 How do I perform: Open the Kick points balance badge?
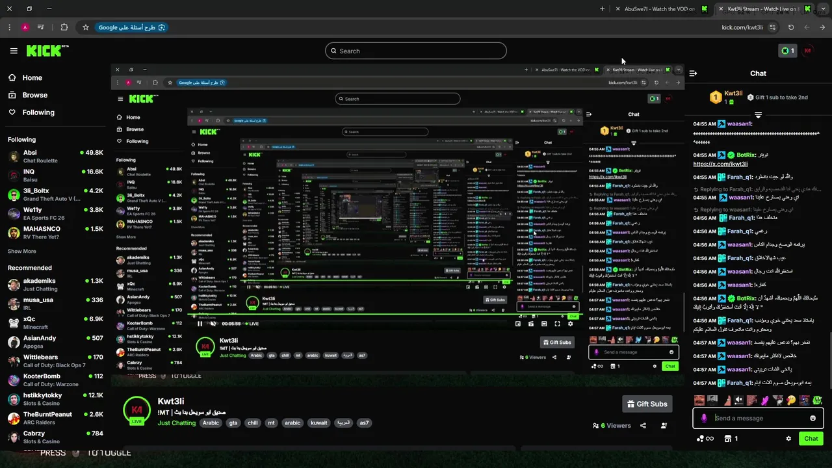[x=788, y=51]
